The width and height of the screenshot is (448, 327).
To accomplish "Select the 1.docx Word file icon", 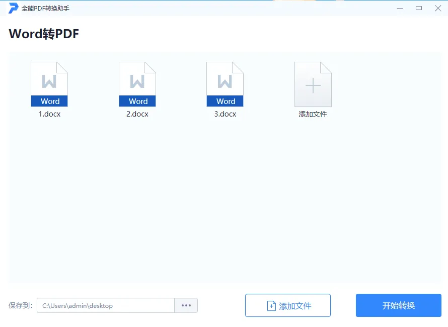I will pos(49,84).
